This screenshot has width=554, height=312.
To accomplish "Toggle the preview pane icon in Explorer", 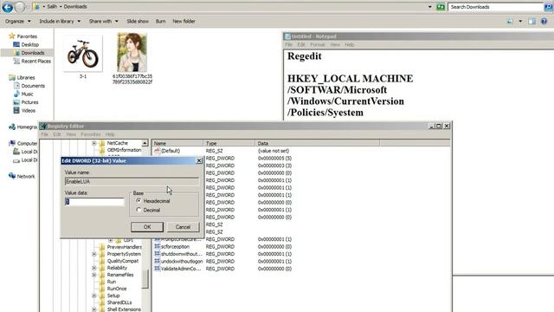I will point(531,21).
